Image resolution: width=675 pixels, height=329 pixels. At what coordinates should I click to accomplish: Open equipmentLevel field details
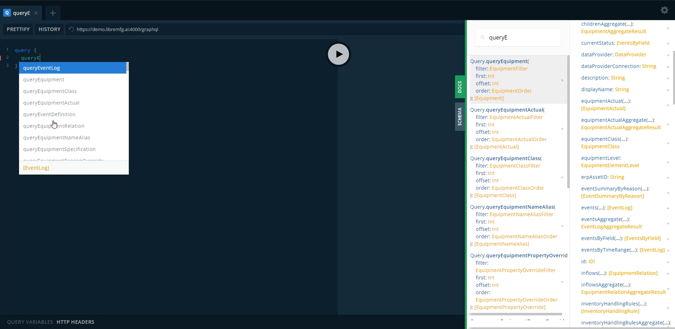tap(623, 161)
